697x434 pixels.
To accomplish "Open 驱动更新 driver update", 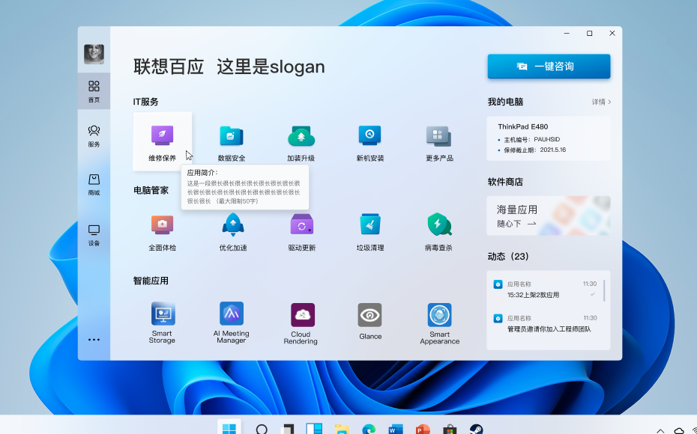I will coord(302,224).
